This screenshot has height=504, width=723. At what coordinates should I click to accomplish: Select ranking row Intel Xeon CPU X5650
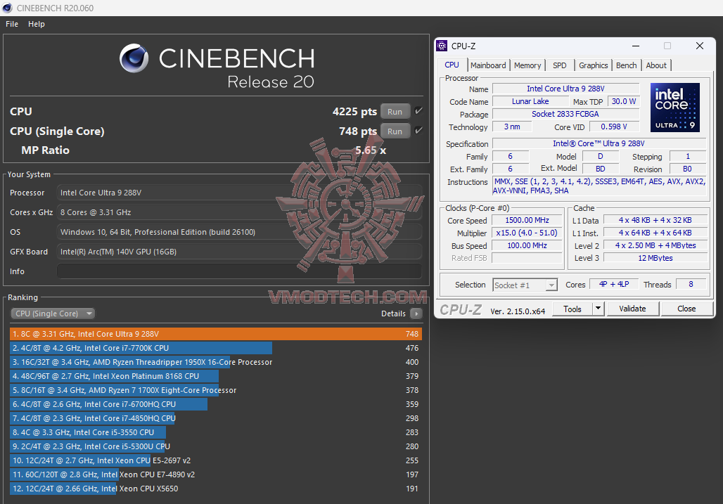click(215, 489)
